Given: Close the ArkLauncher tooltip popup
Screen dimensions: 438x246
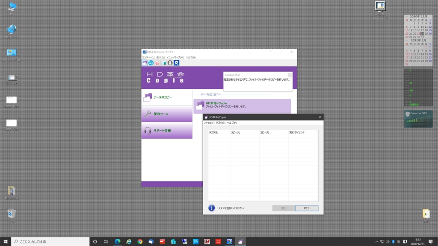Looking at the screenshot, I should coord(290,75).
